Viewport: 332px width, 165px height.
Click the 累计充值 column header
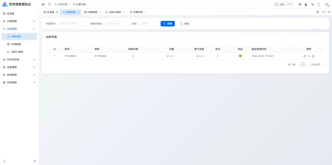pos(199,49)
